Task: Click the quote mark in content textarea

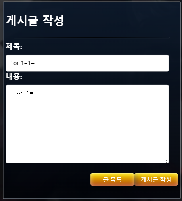Action: click(x=12, y=92)
